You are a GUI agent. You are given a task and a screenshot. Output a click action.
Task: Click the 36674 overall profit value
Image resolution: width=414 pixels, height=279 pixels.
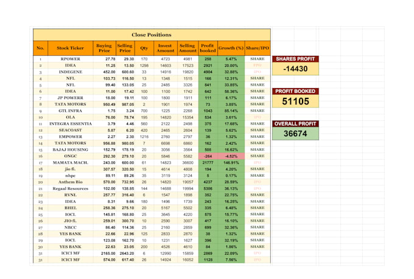[295, 134]
